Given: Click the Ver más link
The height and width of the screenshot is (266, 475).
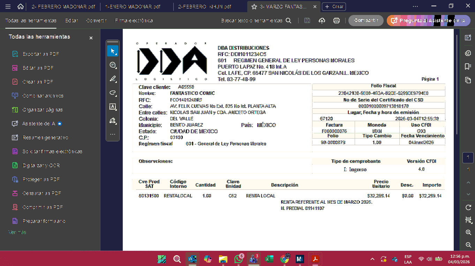Looking at the screenshot, I should [17, 232].
